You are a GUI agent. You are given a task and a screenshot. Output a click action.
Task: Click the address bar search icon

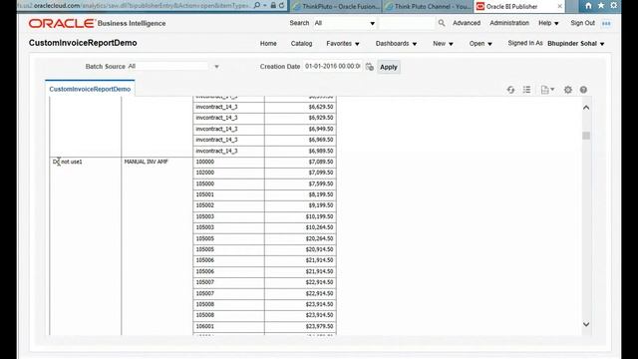[257, 6]
